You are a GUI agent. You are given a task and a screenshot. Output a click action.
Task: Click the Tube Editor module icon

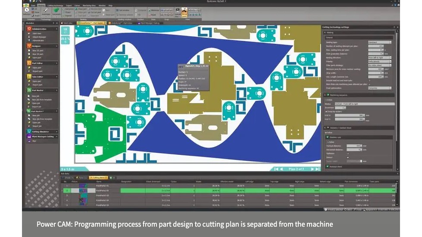[29, 77]
